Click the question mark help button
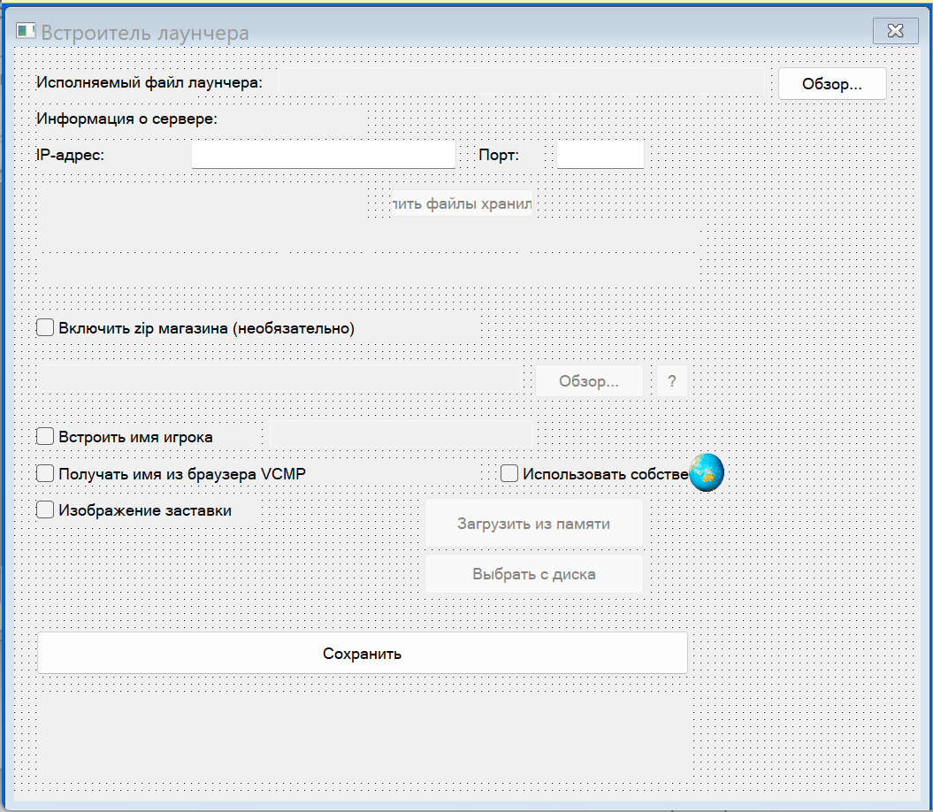Image resolution: width=933 pixels, height=812 pixels. (x=671, y=380)
